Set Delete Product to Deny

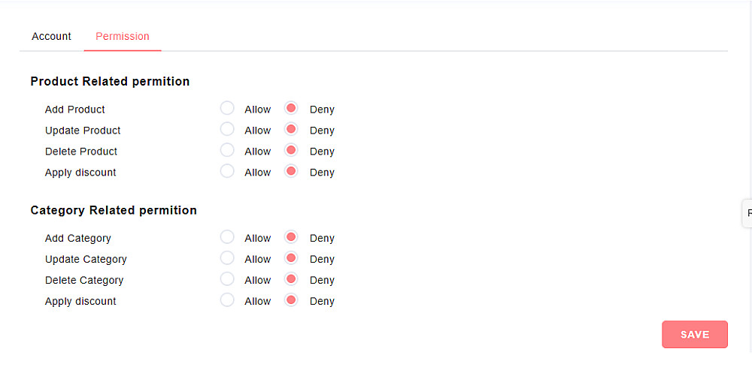pos(292,150)
